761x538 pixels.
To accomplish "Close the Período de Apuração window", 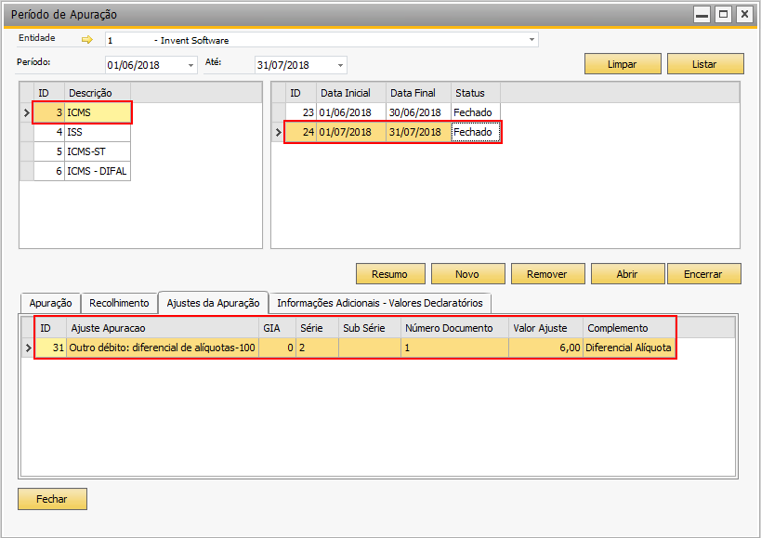I will coord(744,15).
